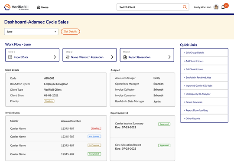Click the Name Mismatch Resolution icon
The height and width of the screenshot is (164, 234).
point(68,57)
